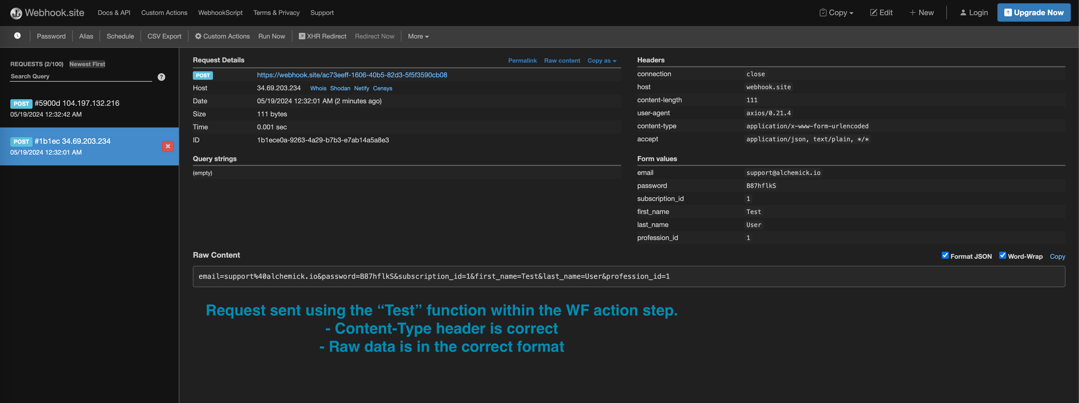1079x403 pixels.
Task: Open the Alias option
Action: tap(86, 36)
